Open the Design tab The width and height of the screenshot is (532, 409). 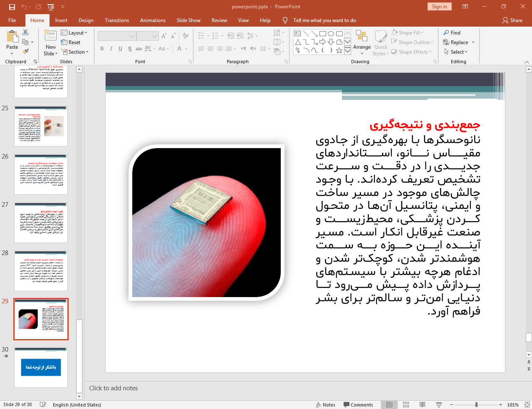86,20
